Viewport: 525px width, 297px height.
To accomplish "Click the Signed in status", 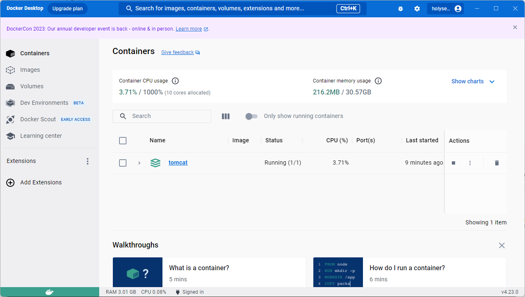I will coord(189,292).
